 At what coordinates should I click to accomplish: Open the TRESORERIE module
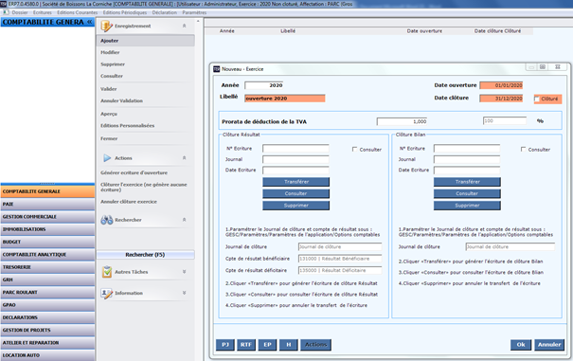[47, 267]
